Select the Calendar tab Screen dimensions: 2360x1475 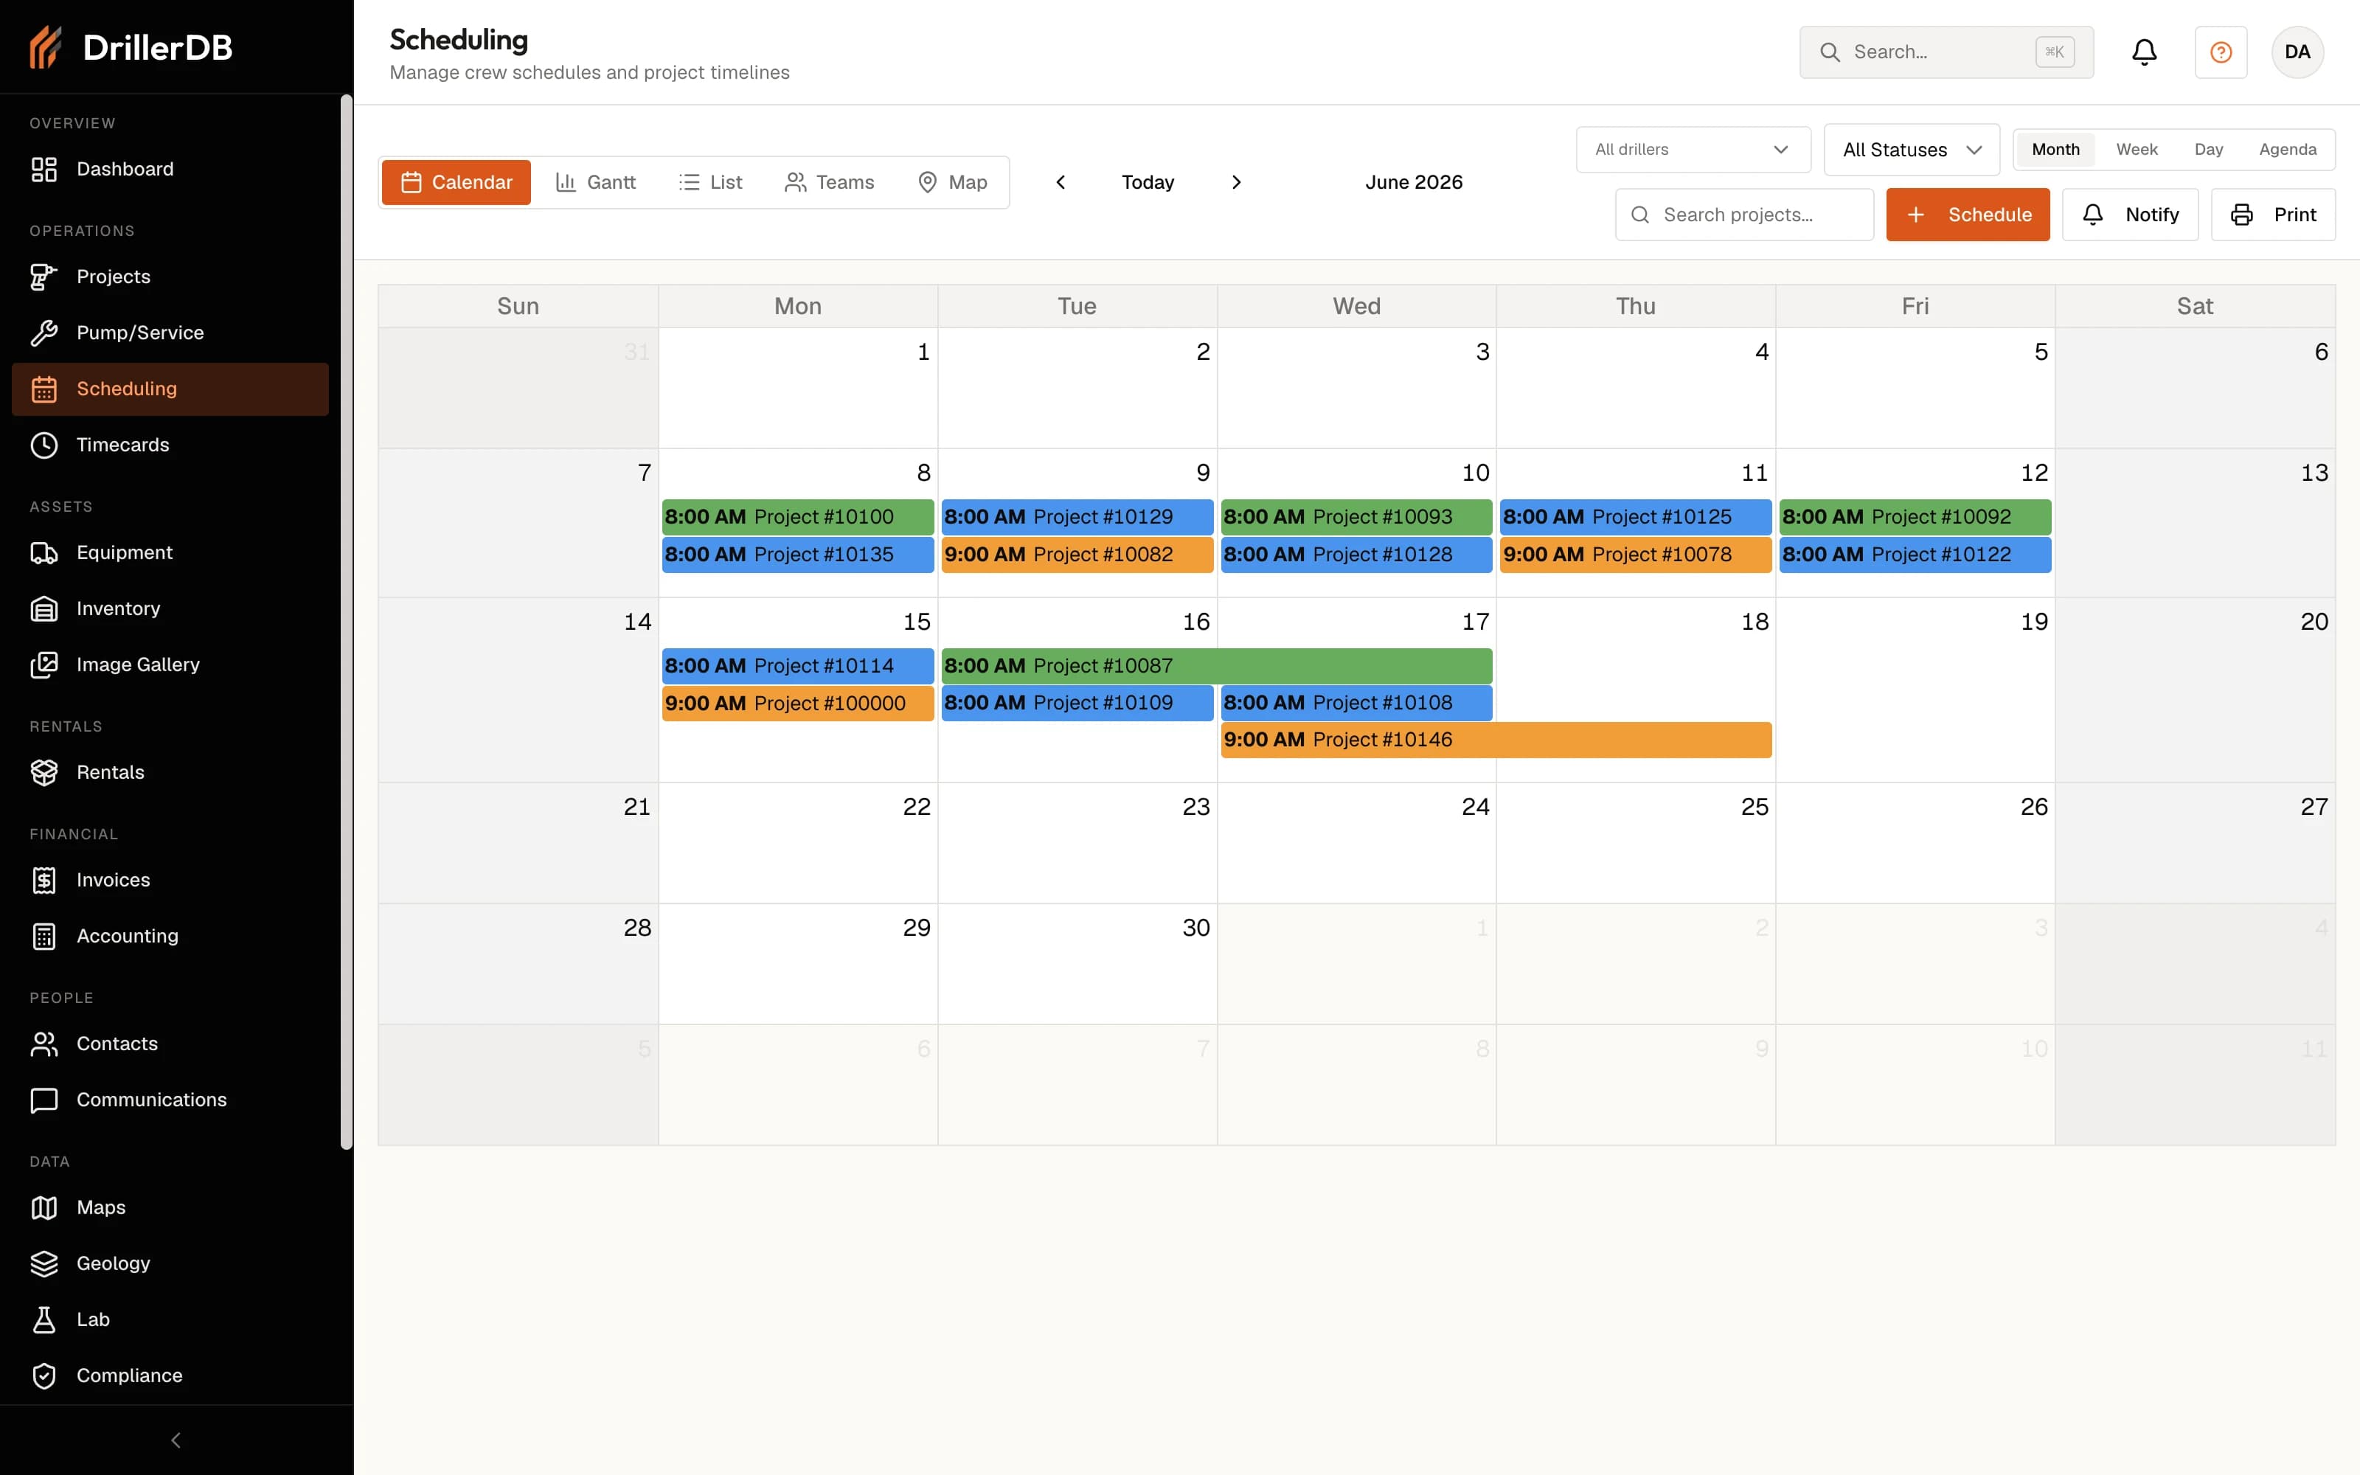pos(457,182)
